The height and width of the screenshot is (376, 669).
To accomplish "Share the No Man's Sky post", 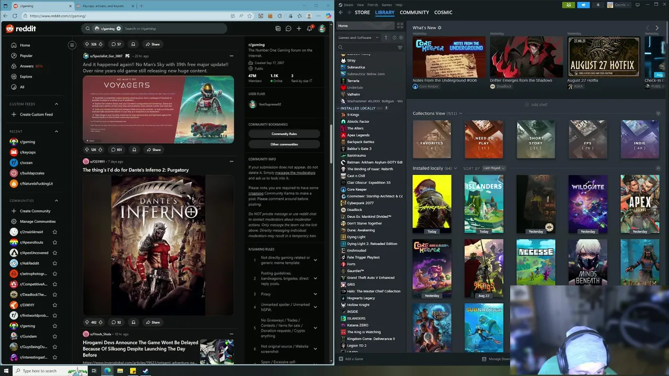I will (x=153, y=150).
